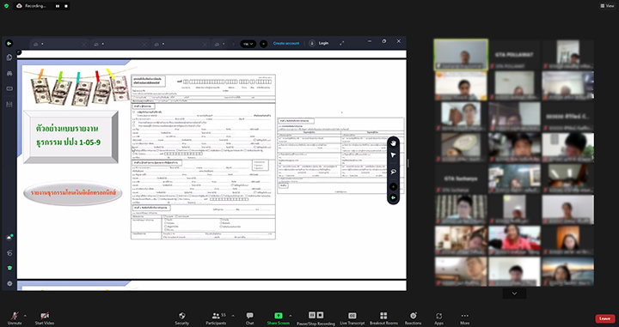Open the More options menu
Viewport: 619px width, 327px height.
[464, 318]
